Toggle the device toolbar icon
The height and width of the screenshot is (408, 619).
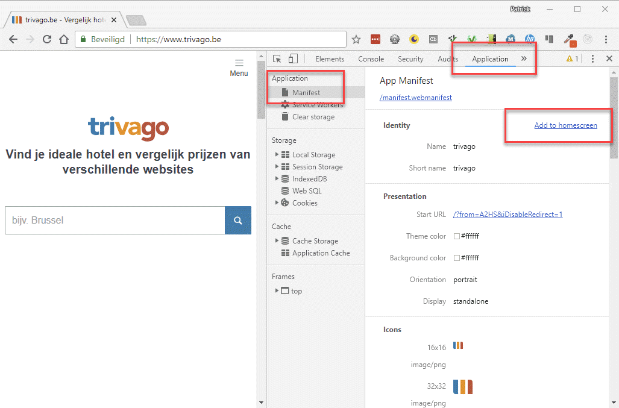(293, 59)
